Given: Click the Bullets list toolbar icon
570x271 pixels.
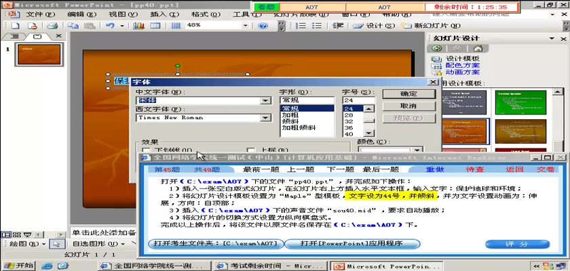Looking at the screenshot, I should pyautogui.click(x=317, y=26).
